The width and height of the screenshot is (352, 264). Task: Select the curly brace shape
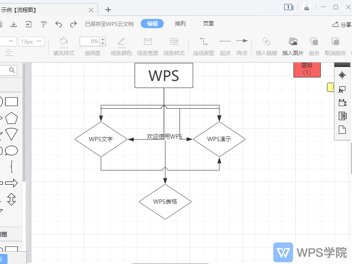12,167
